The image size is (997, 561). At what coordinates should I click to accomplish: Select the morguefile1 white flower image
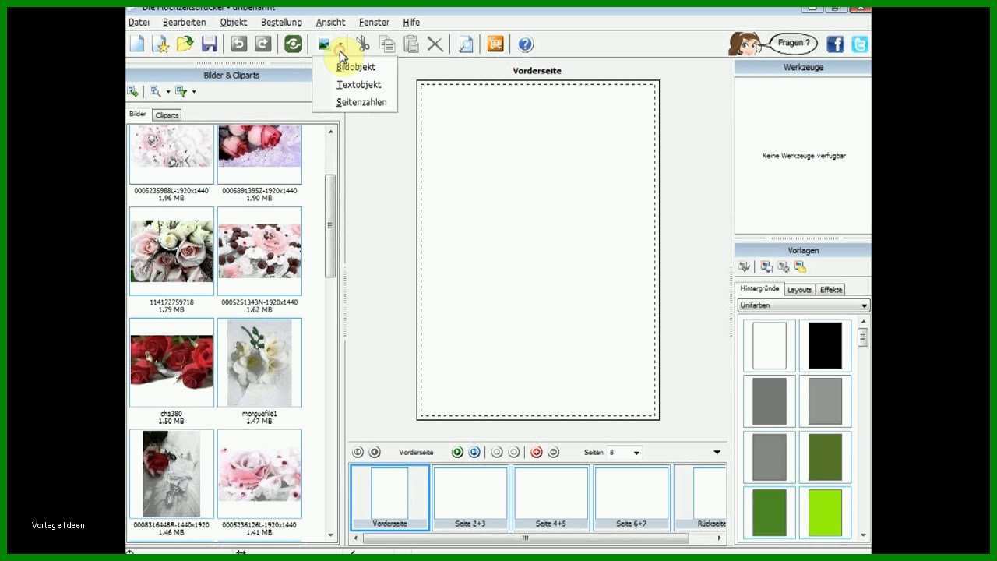tap(259, 362)
